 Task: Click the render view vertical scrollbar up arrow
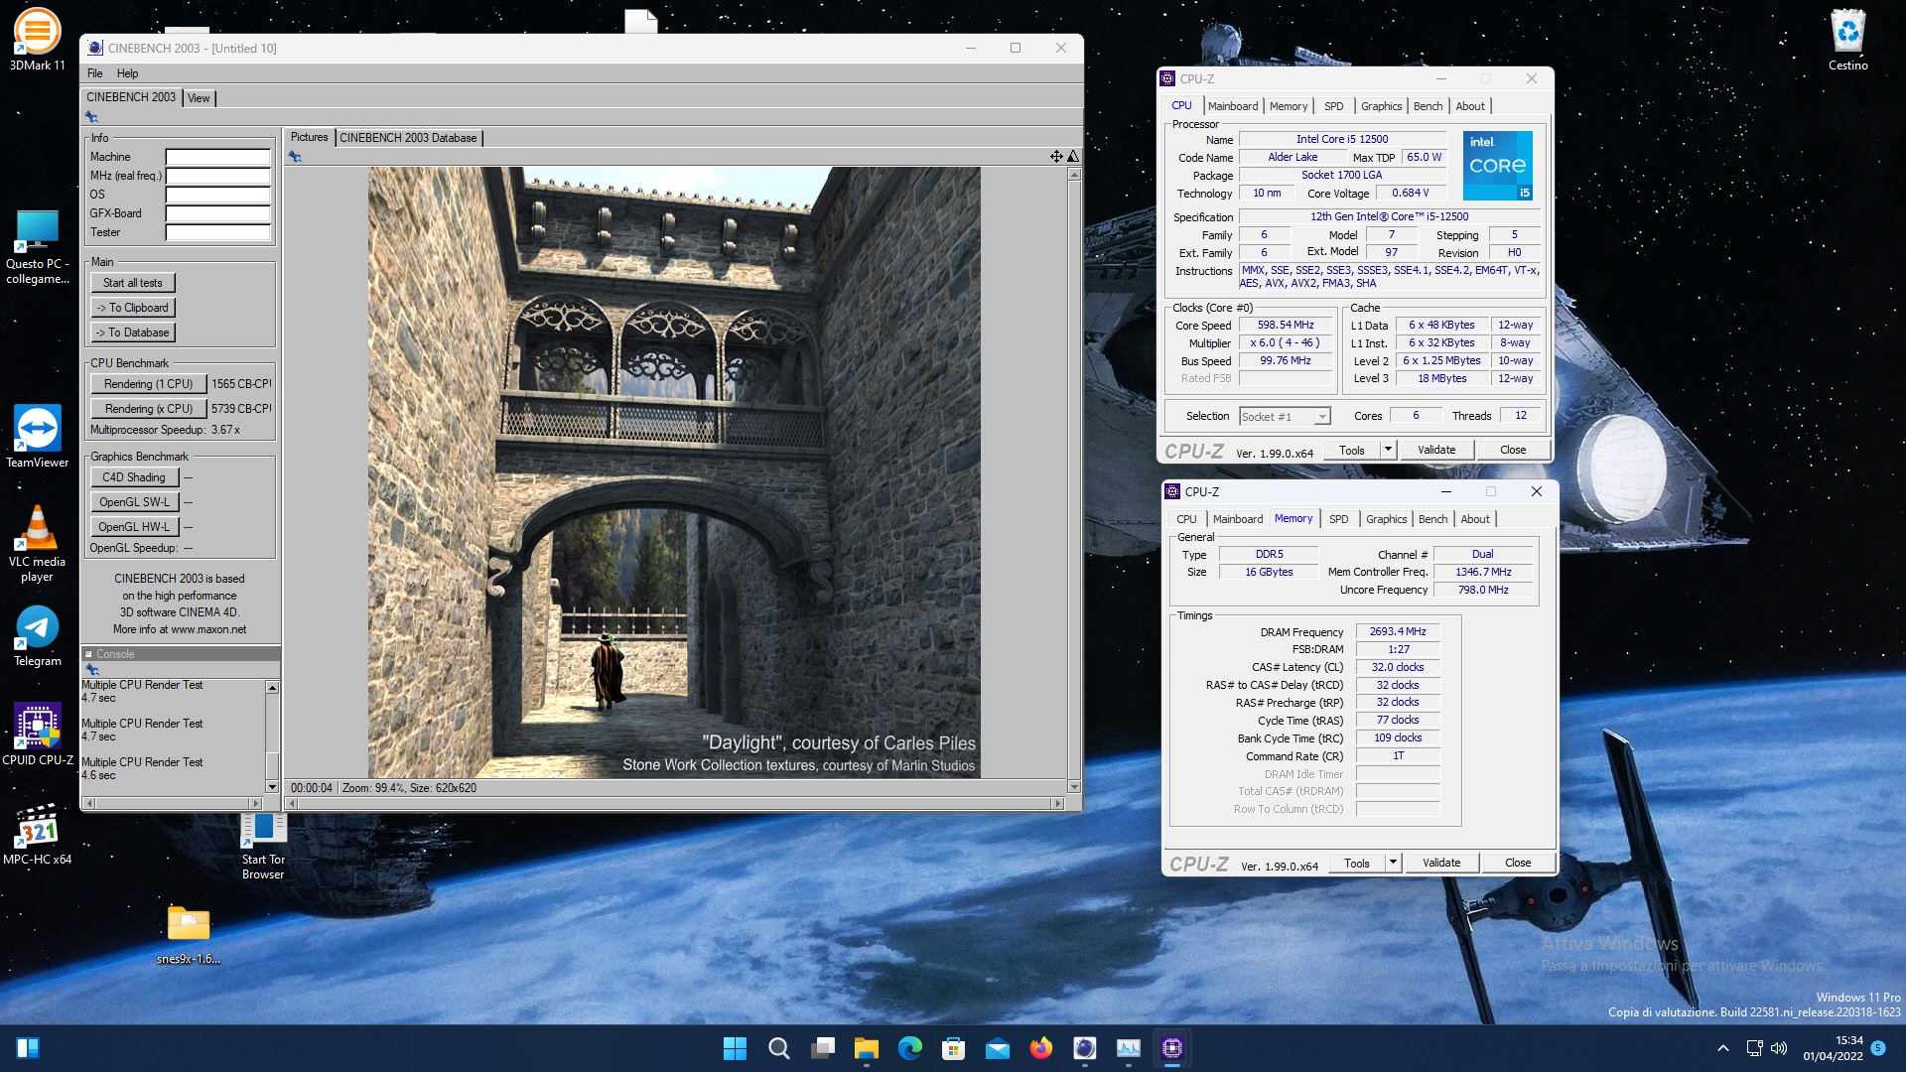point(1073,175)
